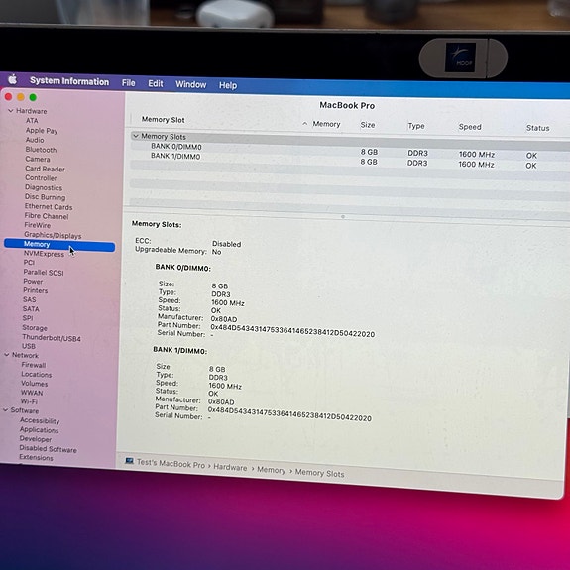Select Graphics/Displays in the sidebar
The image size is (570, 570).
click(x=53, y=235)
